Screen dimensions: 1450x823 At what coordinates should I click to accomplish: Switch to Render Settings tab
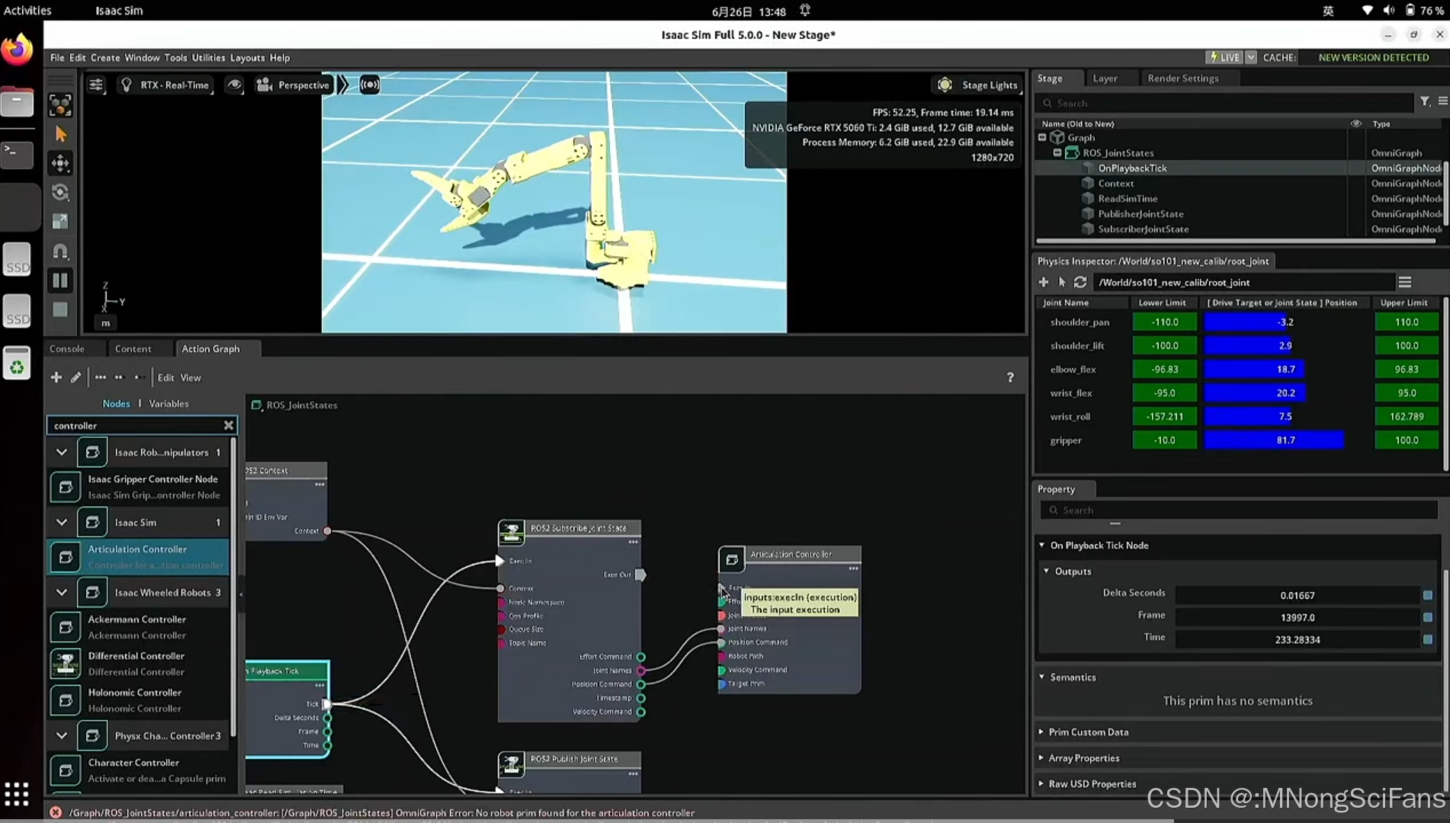tap(1182, 78)
